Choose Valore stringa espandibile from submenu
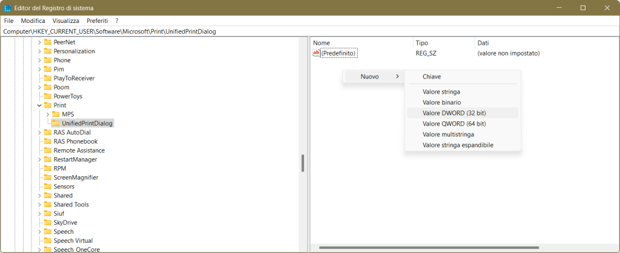 click(x=463, y=145)
